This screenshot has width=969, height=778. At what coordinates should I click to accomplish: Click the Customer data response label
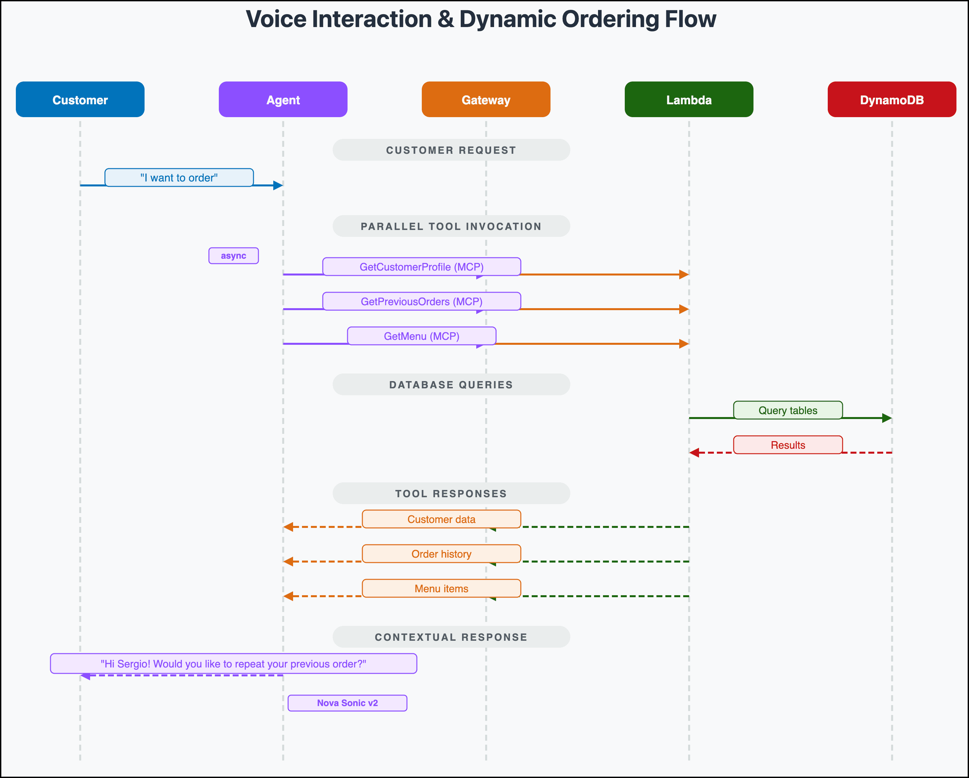tap(441, 519)
